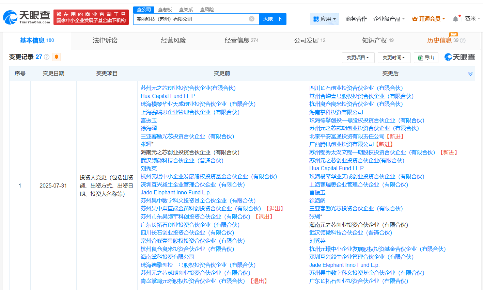Open the notifications bell icon
The width and height of the screenshot is (483, 290).
(455, 19)
